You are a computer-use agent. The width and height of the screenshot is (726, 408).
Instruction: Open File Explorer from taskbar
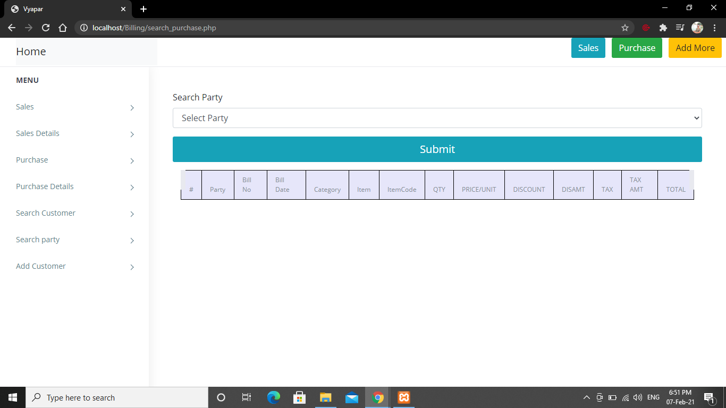(326, 397)
